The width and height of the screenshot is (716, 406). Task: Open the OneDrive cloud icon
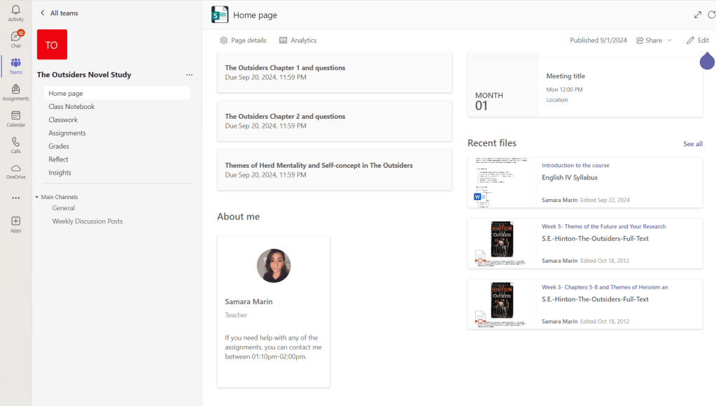(15, 168)
